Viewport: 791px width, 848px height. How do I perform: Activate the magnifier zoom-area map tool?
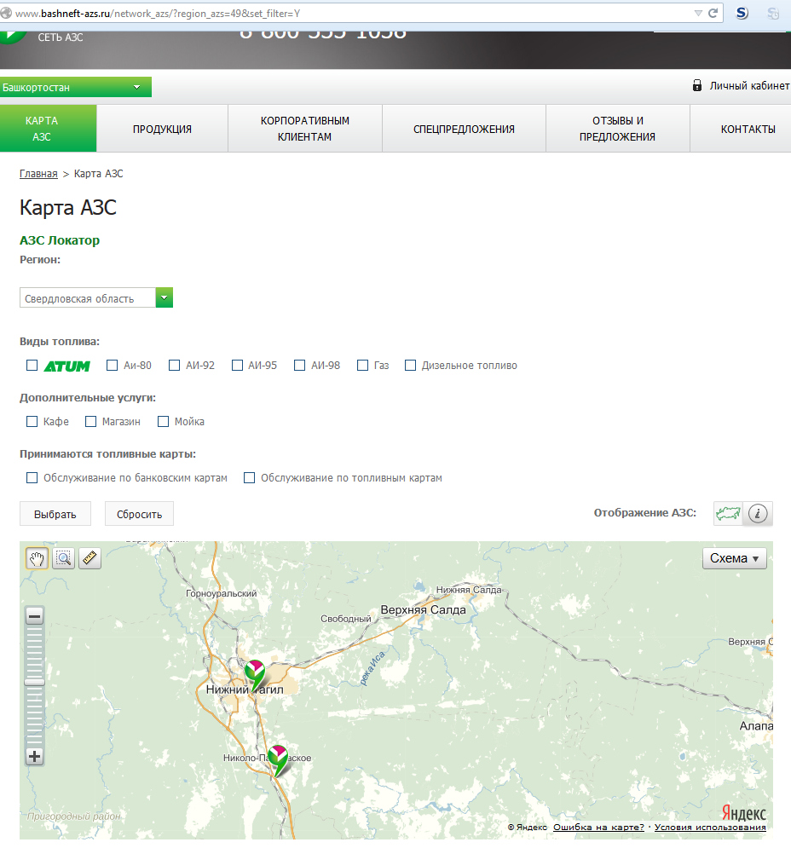point(63,558)
